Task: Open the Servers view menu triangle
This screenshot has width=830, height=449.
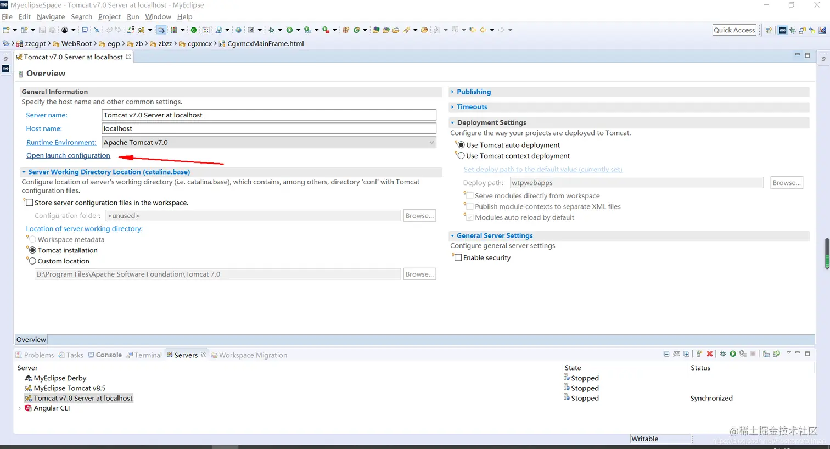Action: point(788,353)
